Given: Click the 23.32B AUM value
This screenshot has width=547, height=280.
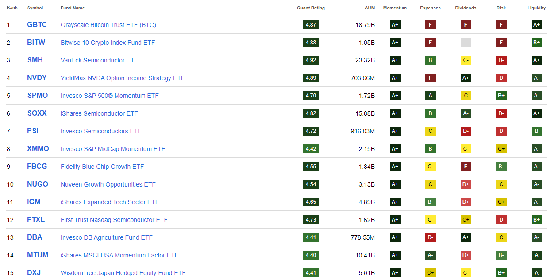Looking at the screenshot, I should [x=365, y=60].
